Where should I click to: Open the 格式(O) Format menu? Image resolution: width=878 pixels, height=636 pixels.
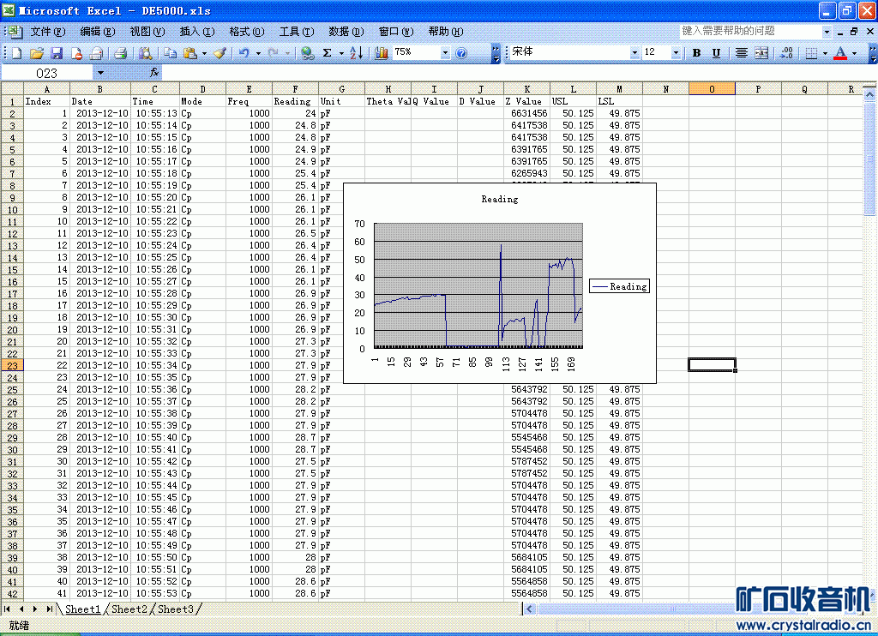coord(247,32)
